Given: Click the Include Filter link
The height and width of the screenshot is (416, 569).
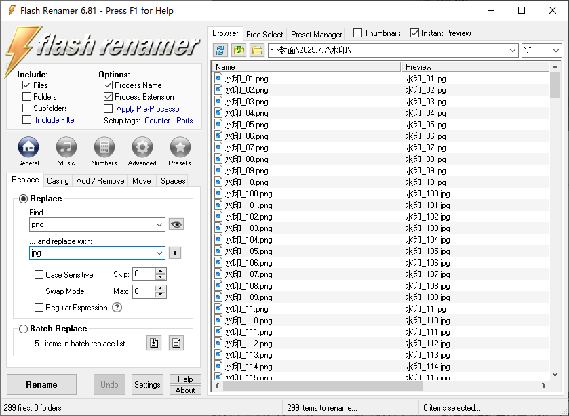Looking at the screenshot, I should [56, 120].
